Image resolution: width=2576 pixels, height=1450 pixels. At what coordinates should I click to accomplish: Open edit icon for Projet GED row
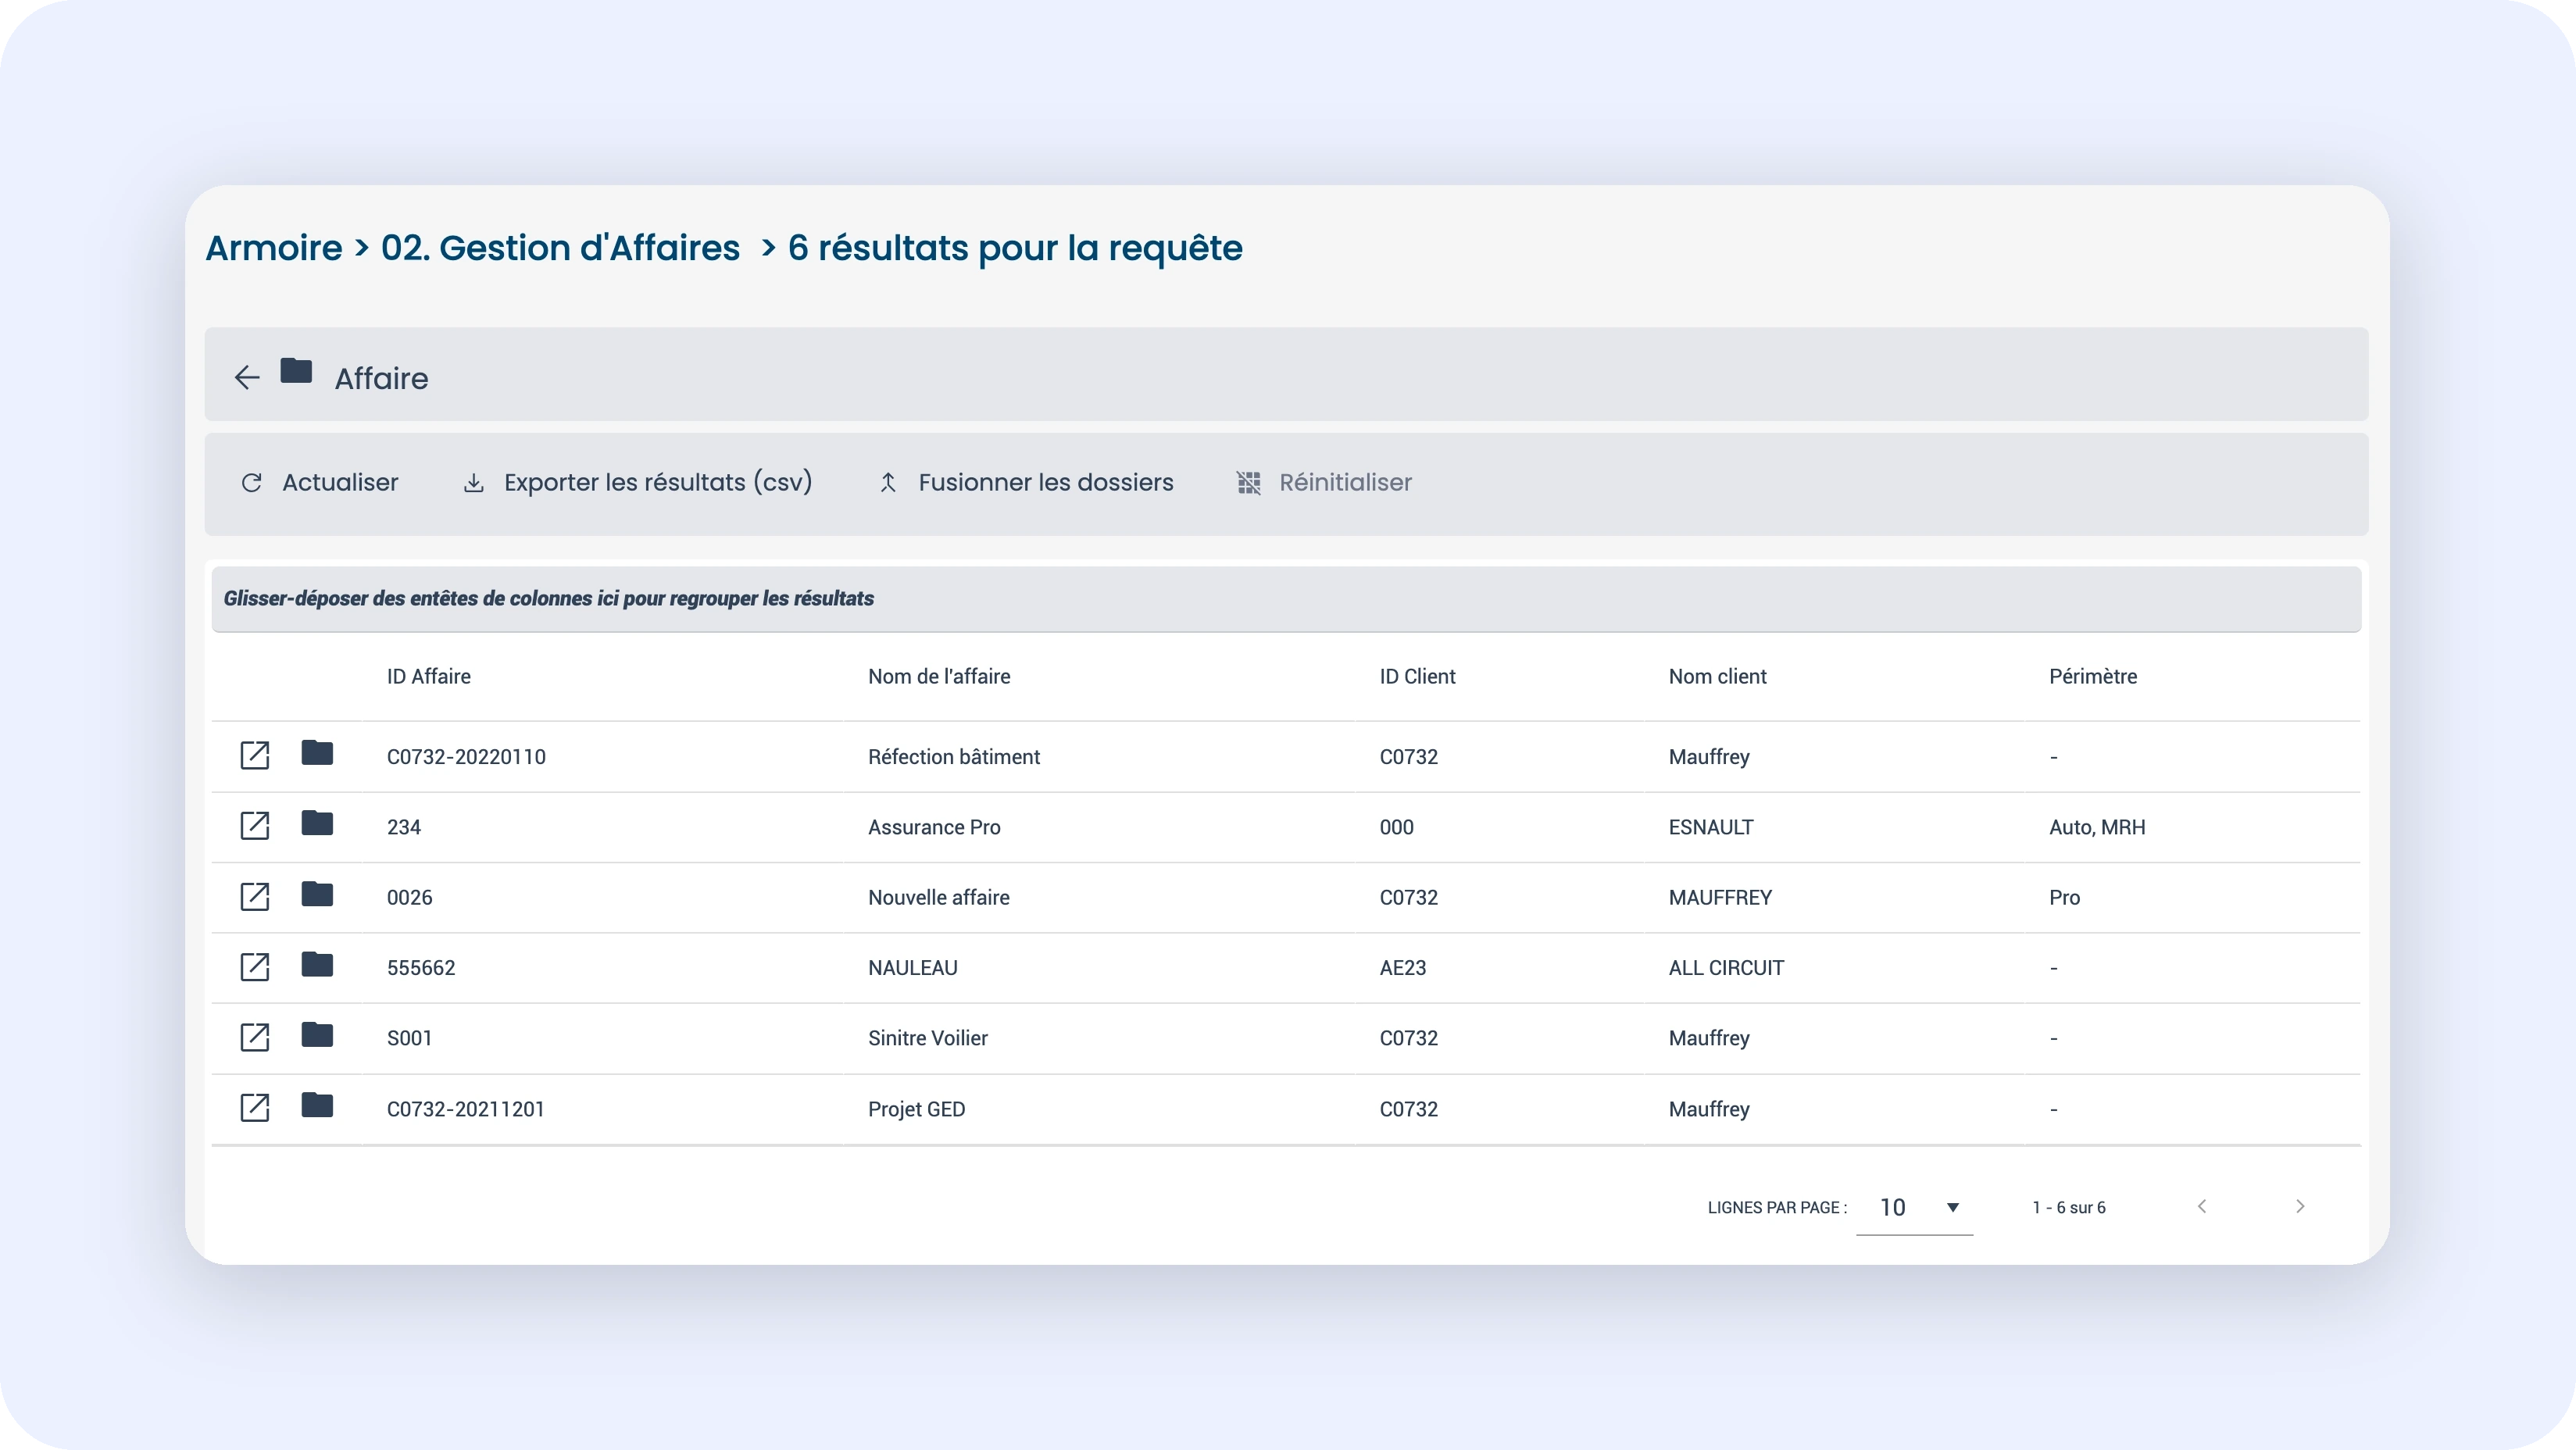point(255,1108)
